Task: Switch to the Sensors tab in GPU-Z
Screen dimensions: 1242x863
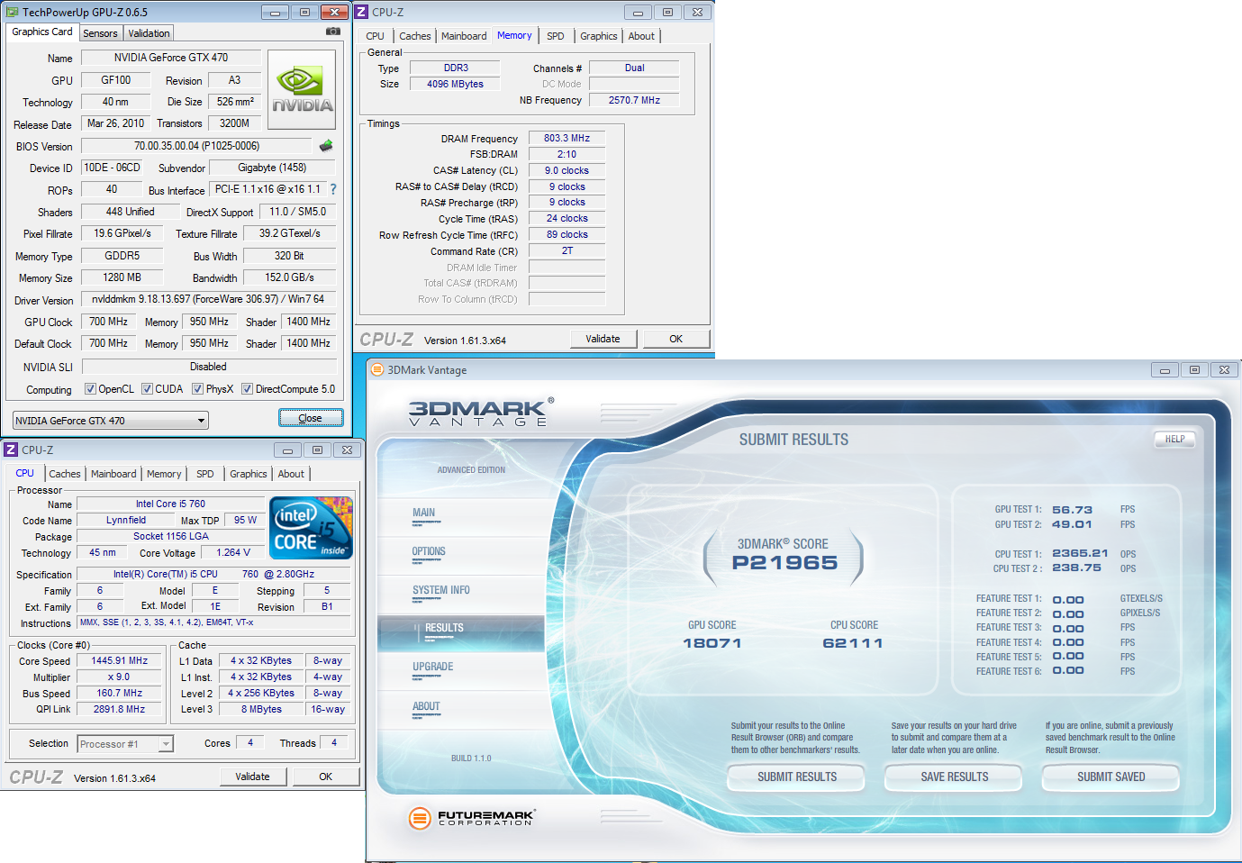Action: 101,33
